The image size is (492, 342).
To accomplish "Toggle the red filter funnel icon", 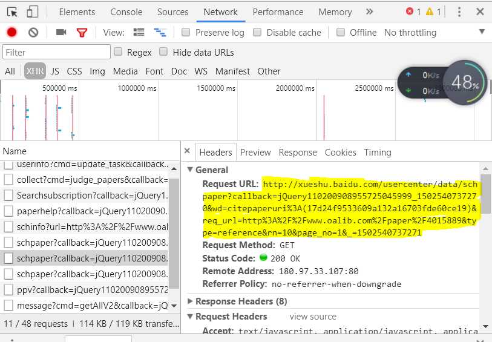I will click(82, 33).
